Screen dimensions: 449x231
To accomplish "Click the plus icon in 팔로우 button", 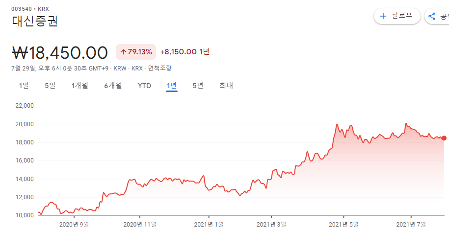I will pyautogui.click(x=383, y=16).
